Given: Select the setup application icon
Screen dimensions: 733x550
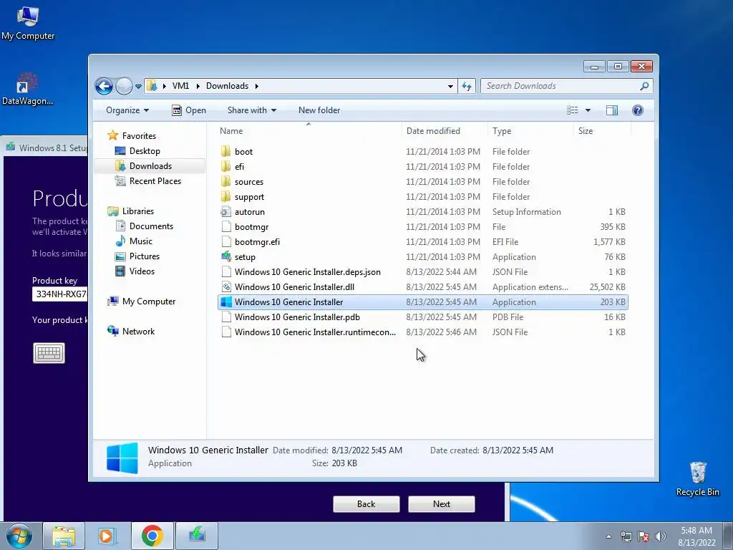Looking at the screenshot, I should coord(225,257).
